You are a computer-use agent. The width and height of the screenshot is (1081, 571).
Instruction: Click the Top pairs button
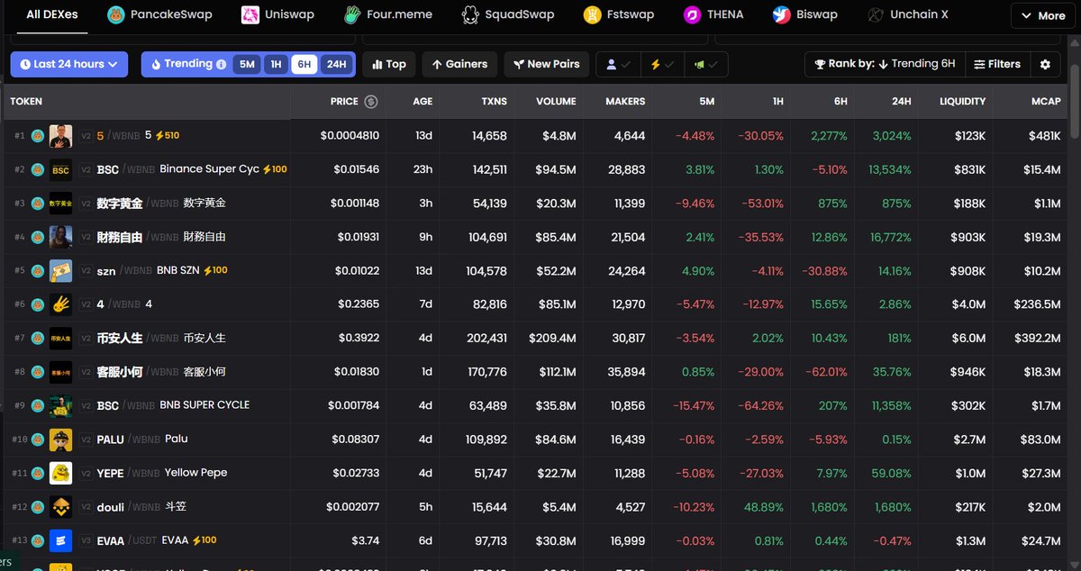coord(389,64)
